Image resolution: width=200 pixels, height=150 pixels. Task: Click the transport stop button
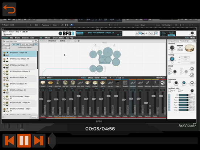tap(140, 33)
